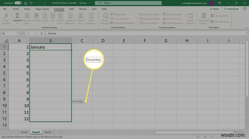Click Remove Arrows
This screenshot has height=139, width=249.
tap(149, 23)
